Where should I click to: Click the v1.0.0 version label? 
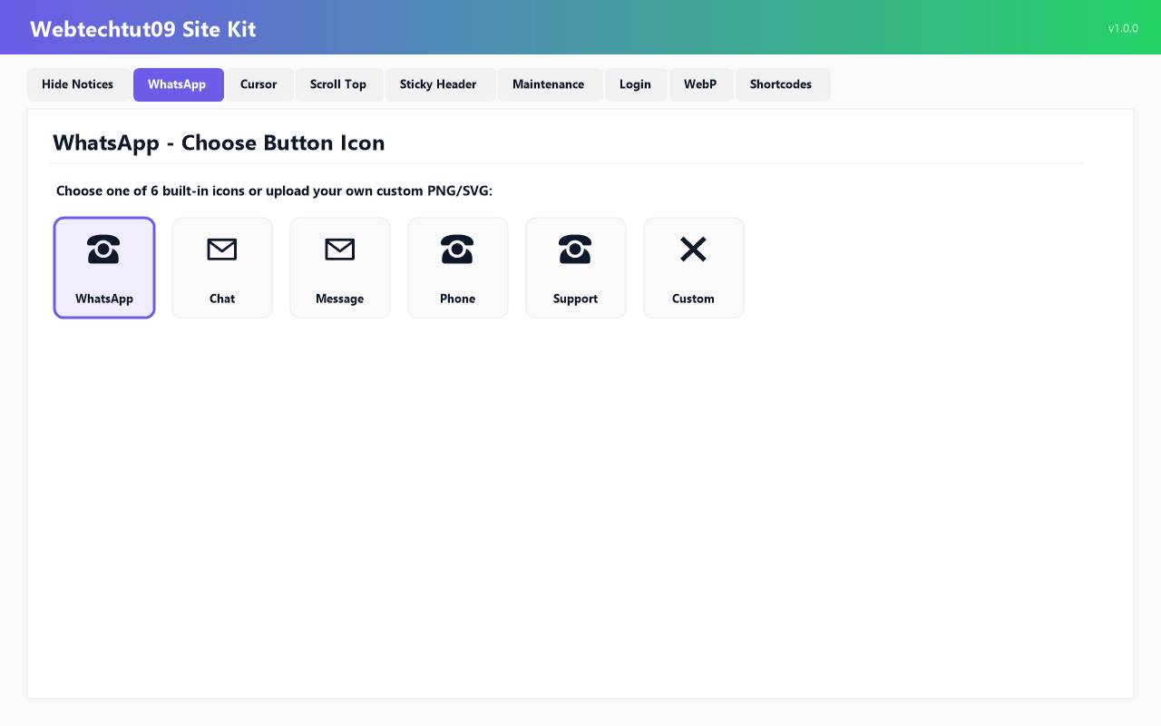(1123, 28)
